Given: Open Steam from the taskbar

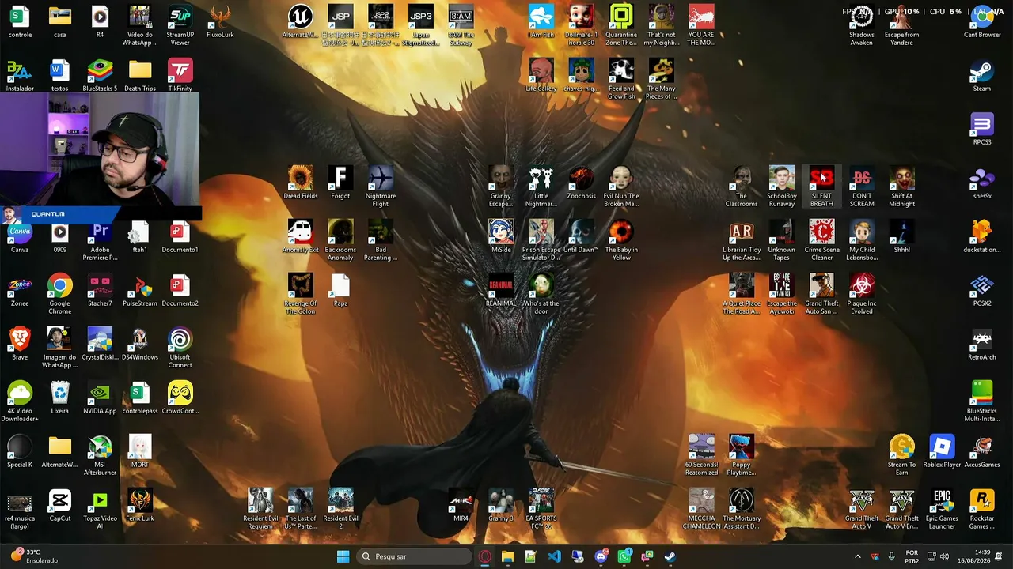Looking at the screenshot, I should pos(670,556).
